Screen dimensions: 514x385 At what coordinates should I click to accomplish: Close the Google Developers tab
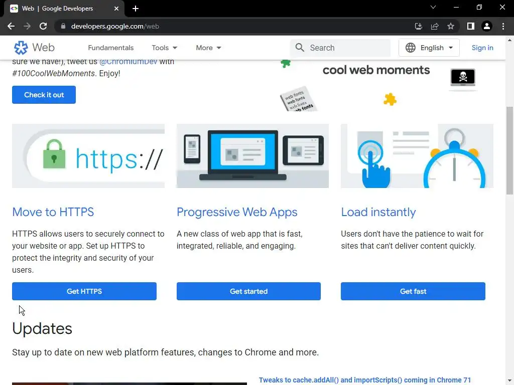tap(116, 9)
